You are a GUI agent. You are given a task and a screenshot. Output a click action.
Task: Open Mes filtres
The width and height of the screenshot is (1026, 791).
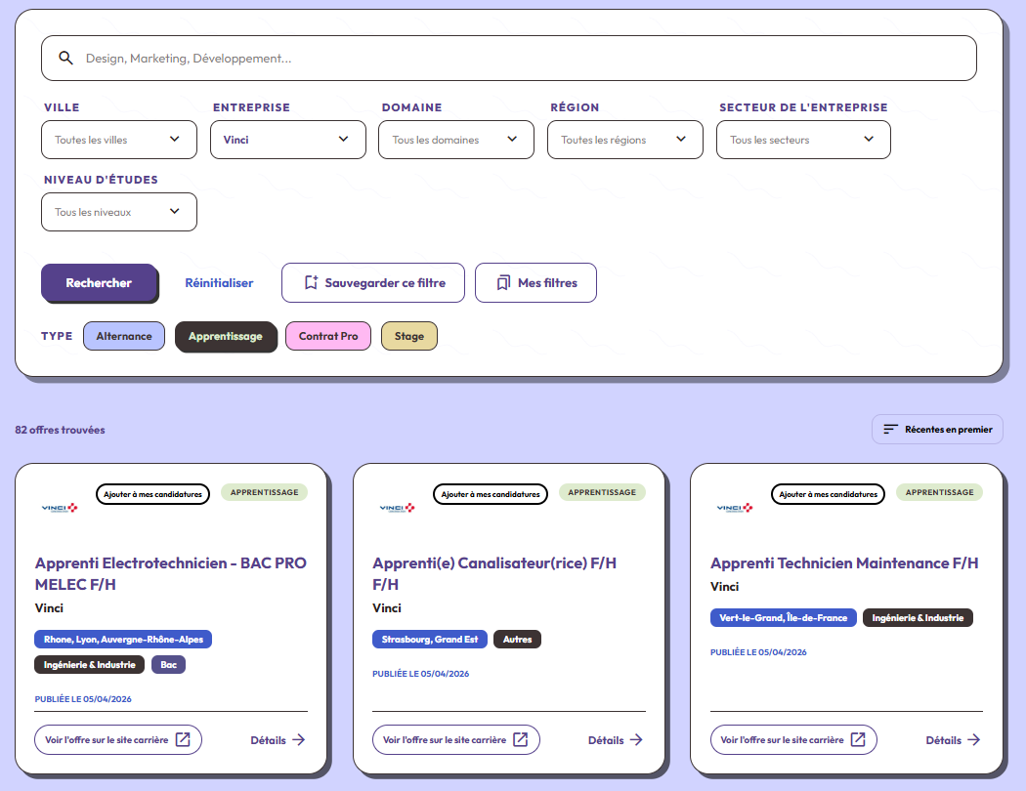(x=535, y=282)
